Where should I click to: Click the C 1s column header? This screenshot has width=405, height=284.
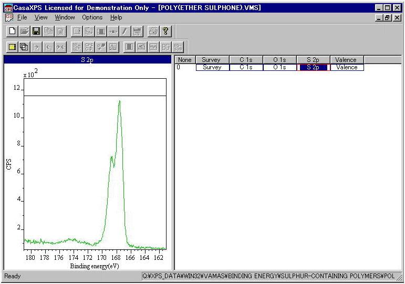pos(246,60)
